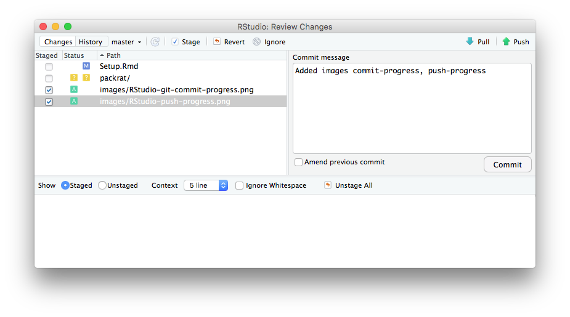Sort file list by Path column
Viewport: 570px width, 317px height.
pos(113,55)
